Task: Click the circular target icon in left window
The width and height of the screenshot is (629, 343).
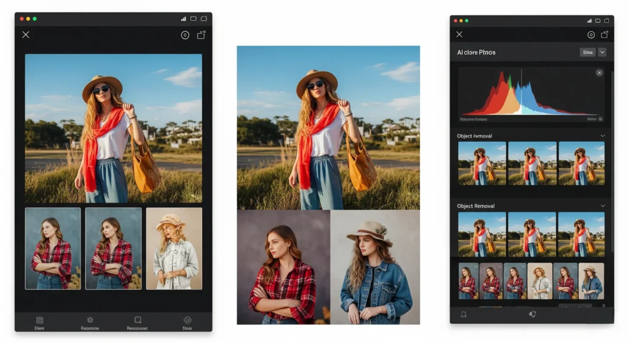Action: tap(185, 35)
